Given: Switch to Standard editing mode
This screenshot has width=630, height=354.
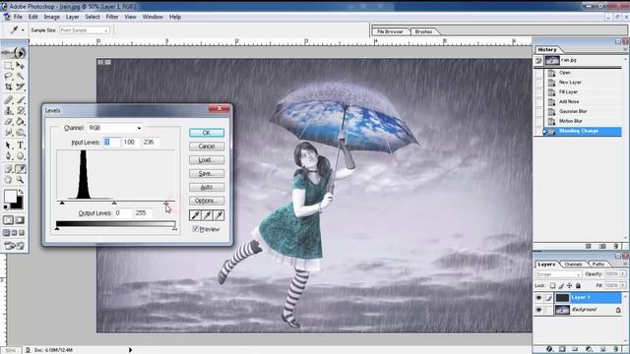Looking at the screenshot, I should (x=8, y=220).
